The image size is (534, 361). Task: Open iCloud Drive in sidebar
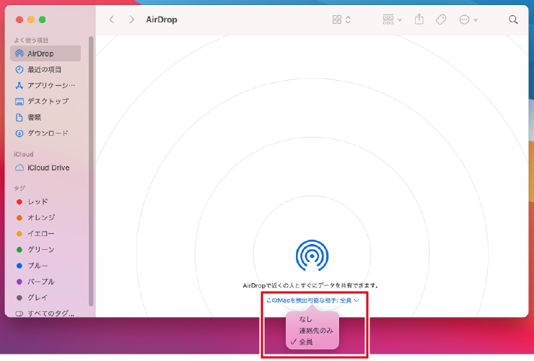coord(45,168)
